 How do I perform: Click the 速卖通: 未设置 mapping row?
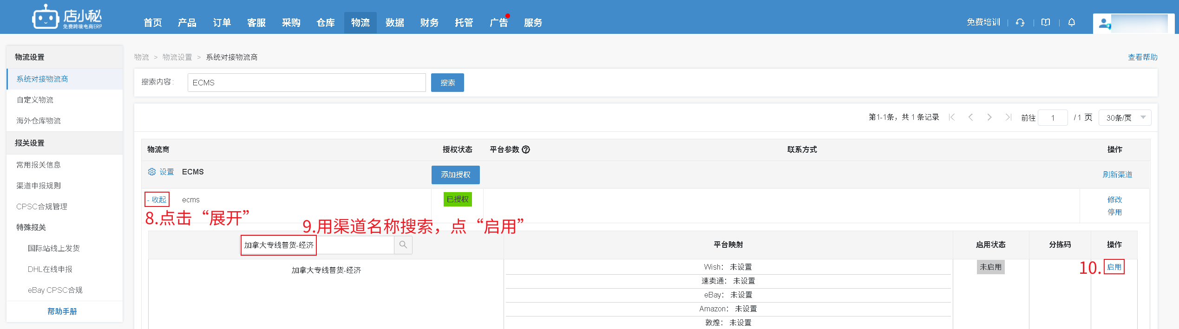(x=728, y=281)
